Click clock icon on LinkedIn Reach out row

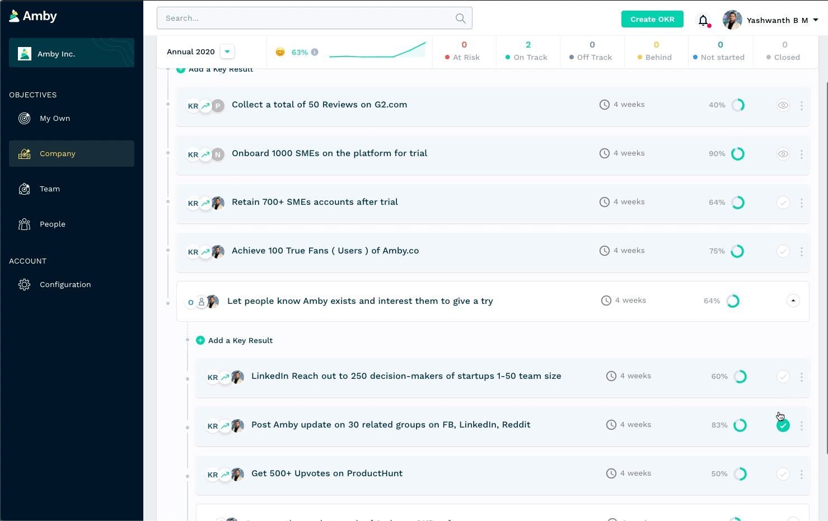click(x=611, y=376)
